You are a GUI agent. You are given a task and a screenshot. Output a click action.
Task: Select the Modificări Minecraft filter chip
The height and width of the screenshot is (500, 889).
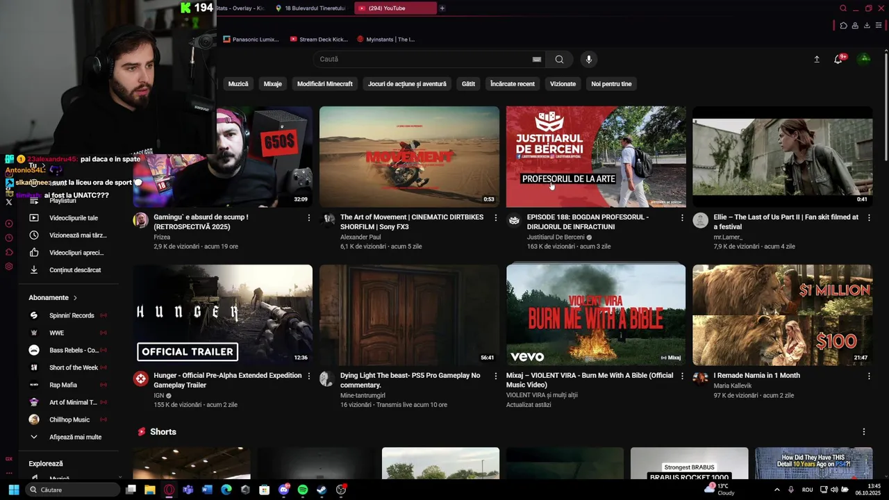[325, 84]
